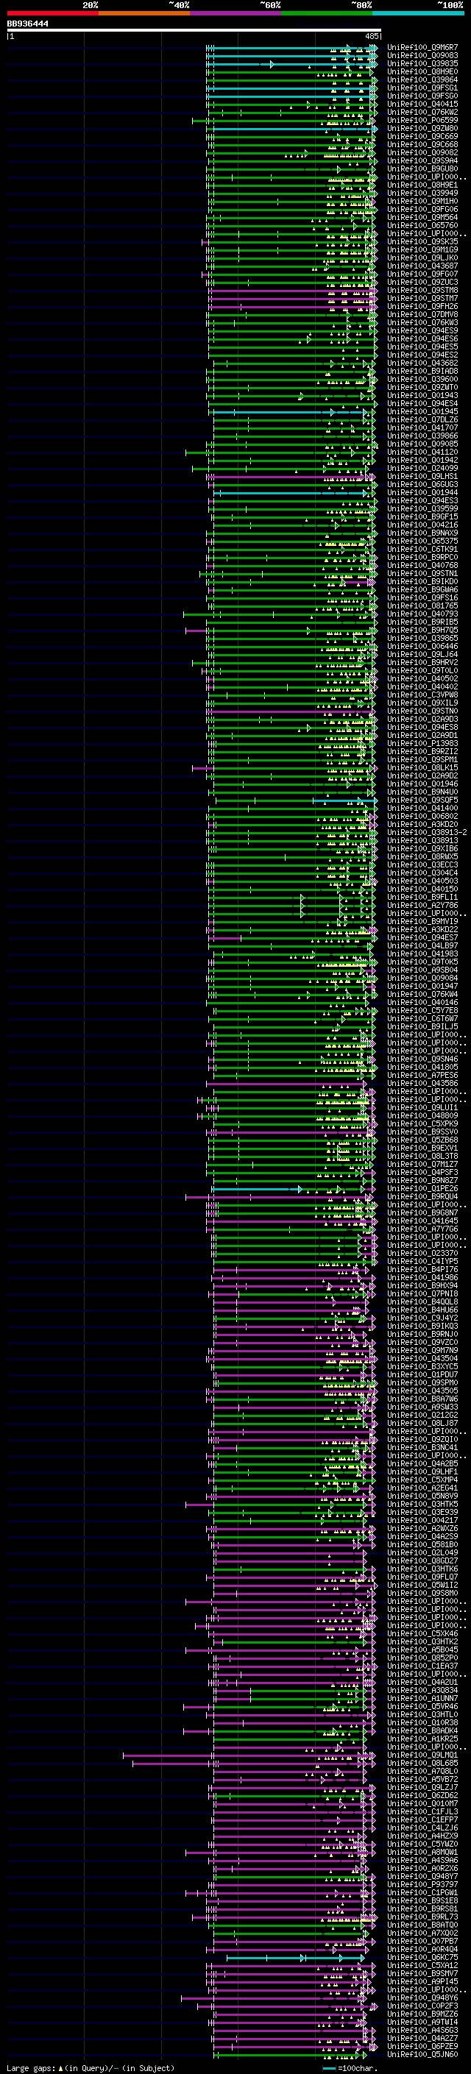The height and width of the screenshot is (2074, 471).
Task: Select the UniRef100_O65760 label
Action: pos(422,225)
